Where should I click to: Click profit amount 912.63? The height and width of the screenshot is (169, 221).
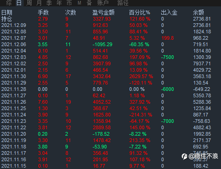tap(100, 25)
